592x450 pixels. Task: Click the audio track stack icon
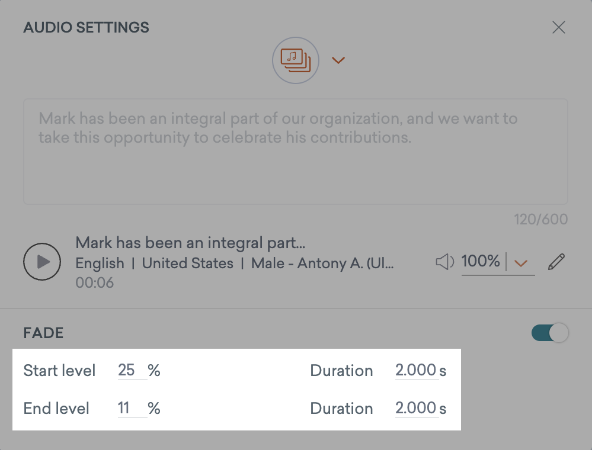click(x=295, y=60)
